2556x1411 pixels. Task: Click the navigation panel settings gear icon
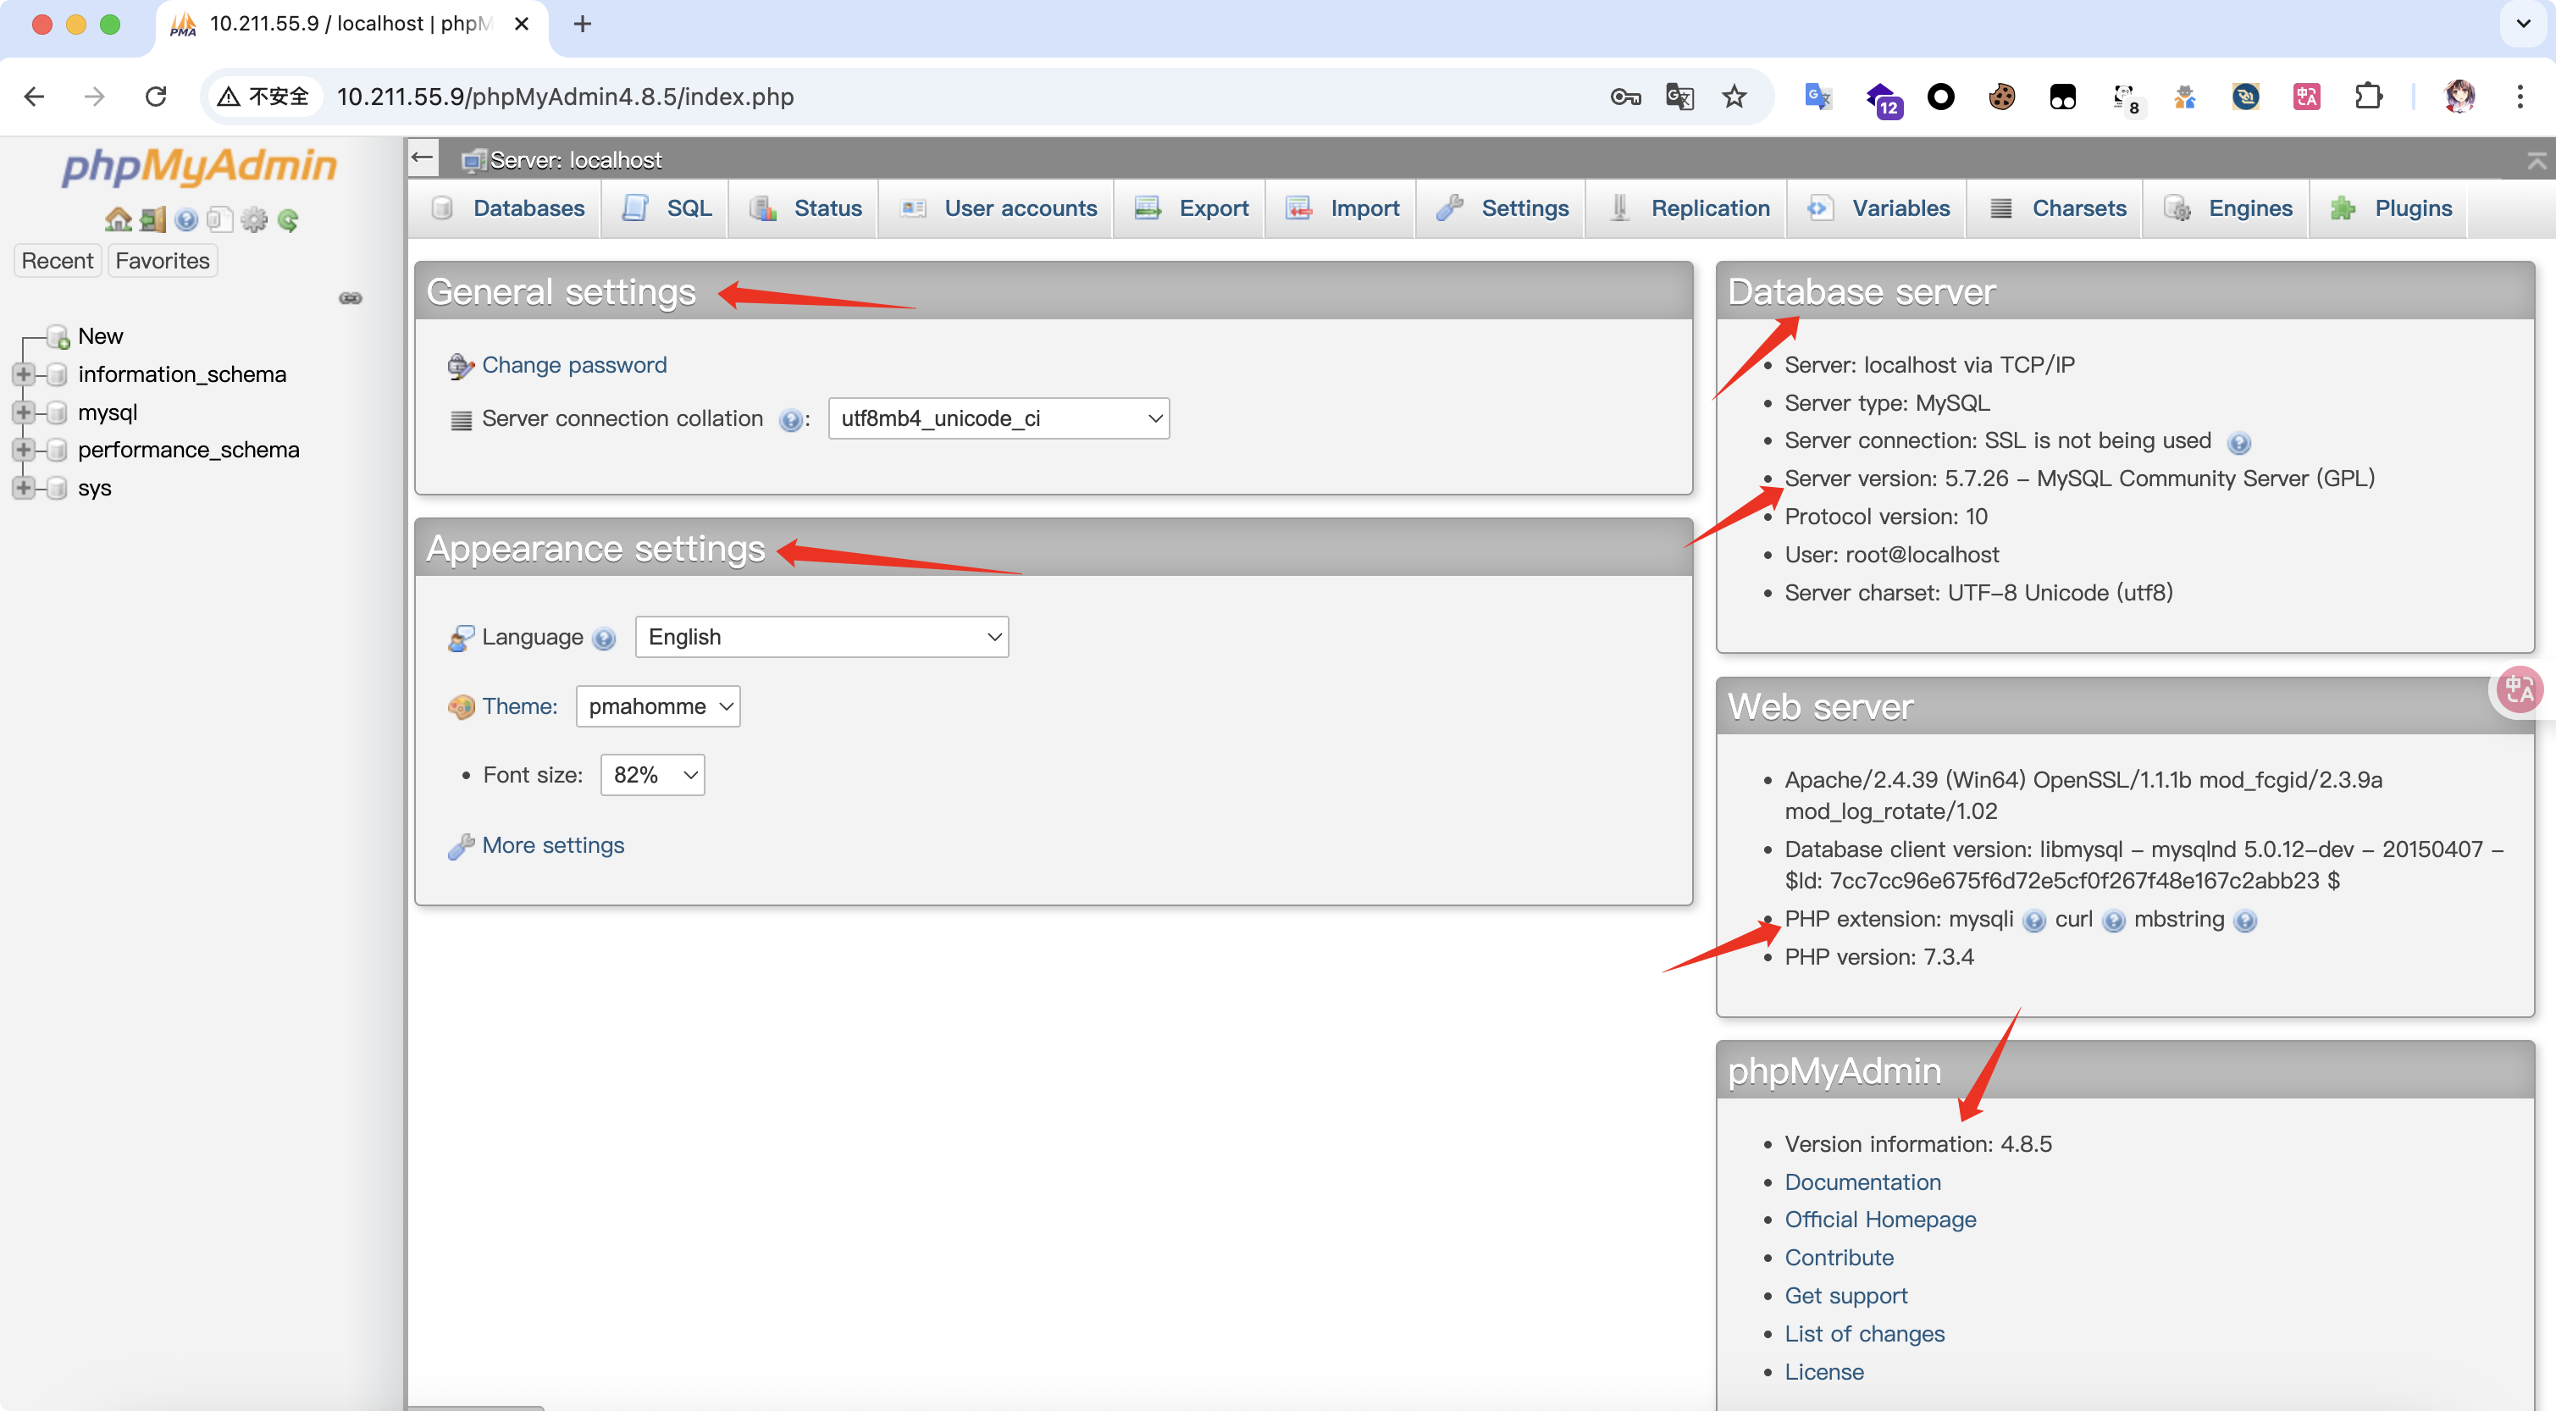[x=254, y=219]
